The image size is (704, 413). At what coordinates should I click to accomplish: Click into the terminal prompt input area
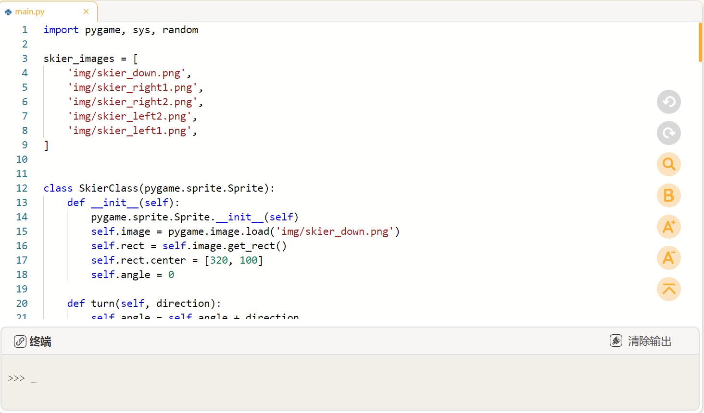tap(350, 379)
